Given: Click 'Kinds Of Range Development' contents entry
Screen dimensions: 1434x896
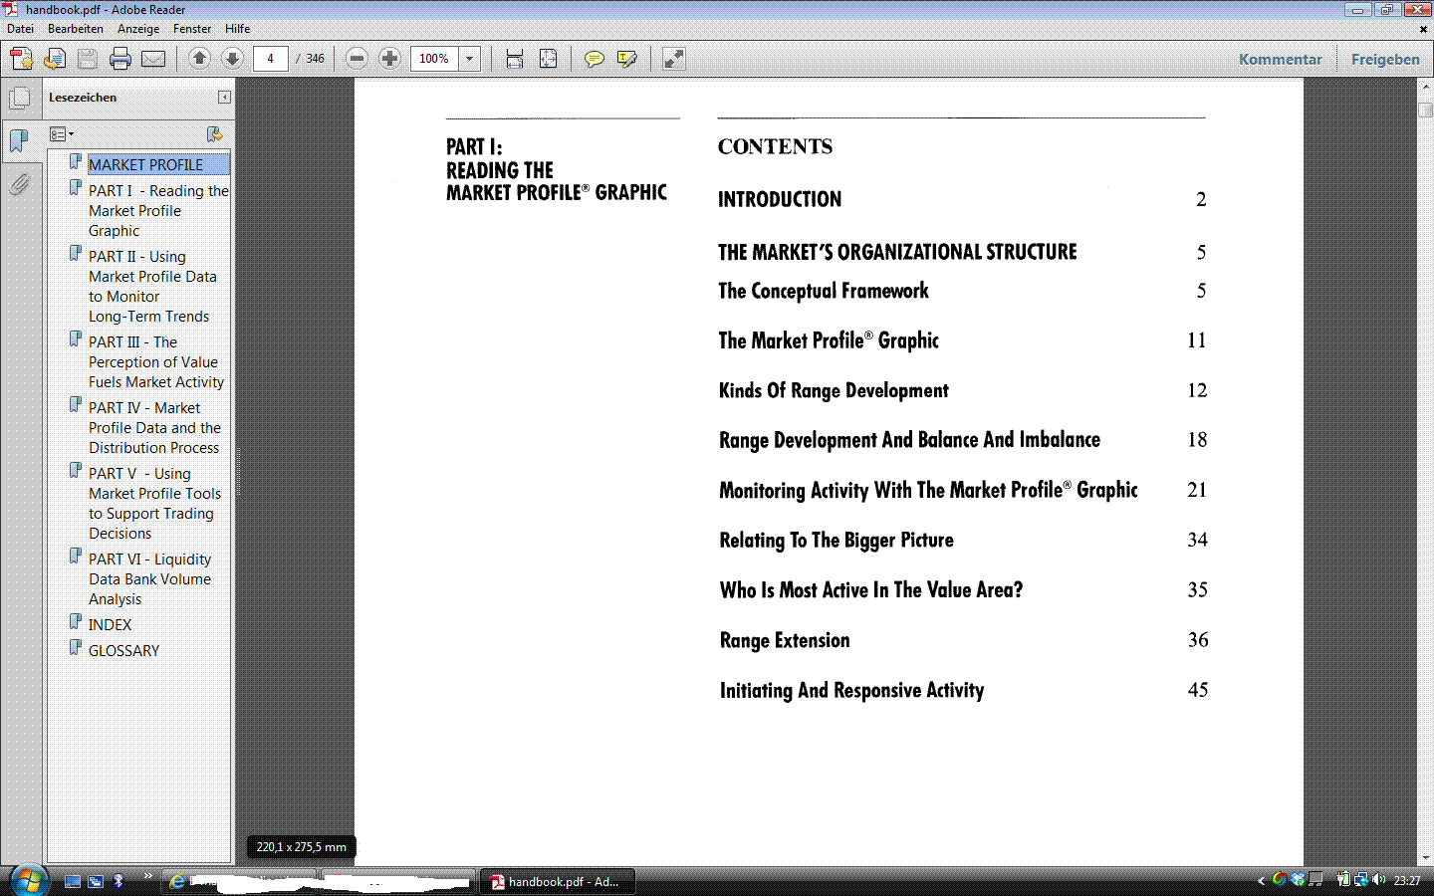Looking at the screenshot, I should tap(834, 390).
